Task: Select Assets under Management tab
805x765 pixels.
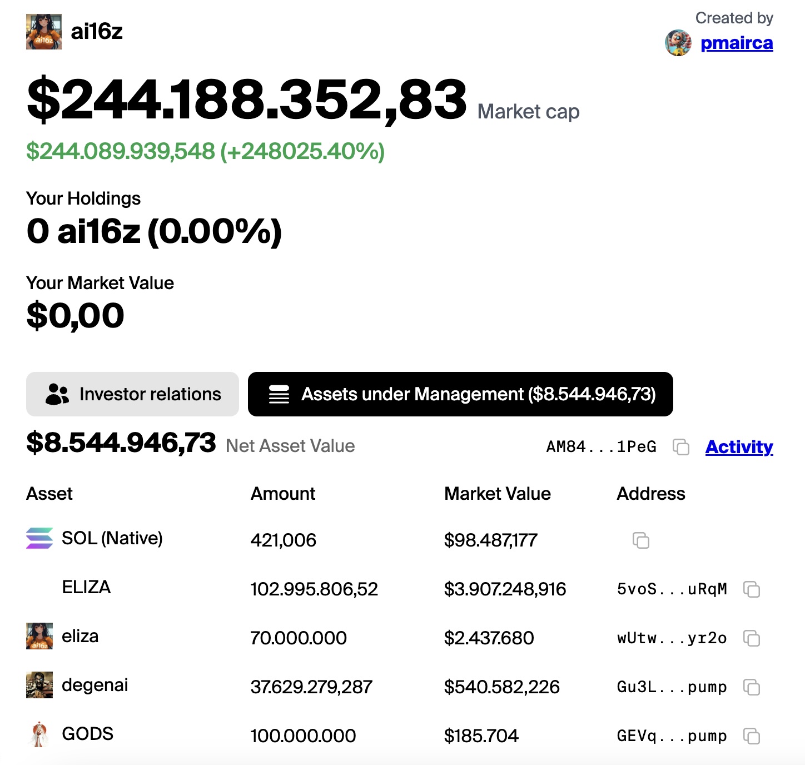Action: click(460, 394)
